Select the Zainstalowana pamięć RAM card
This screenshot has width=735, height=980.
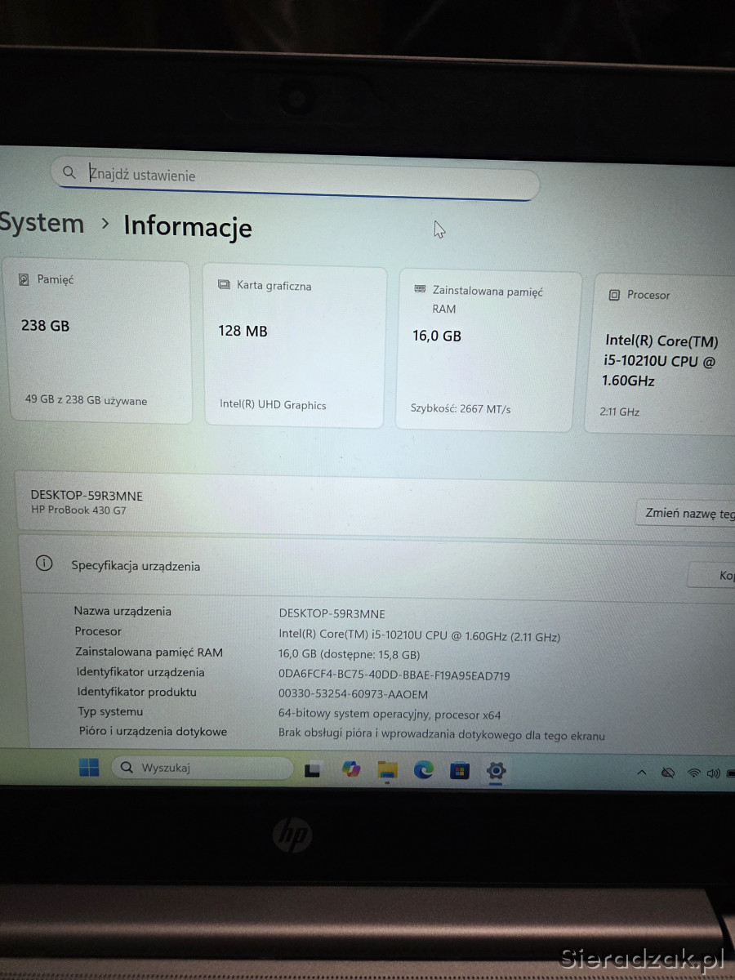click(x=488, y=351)
